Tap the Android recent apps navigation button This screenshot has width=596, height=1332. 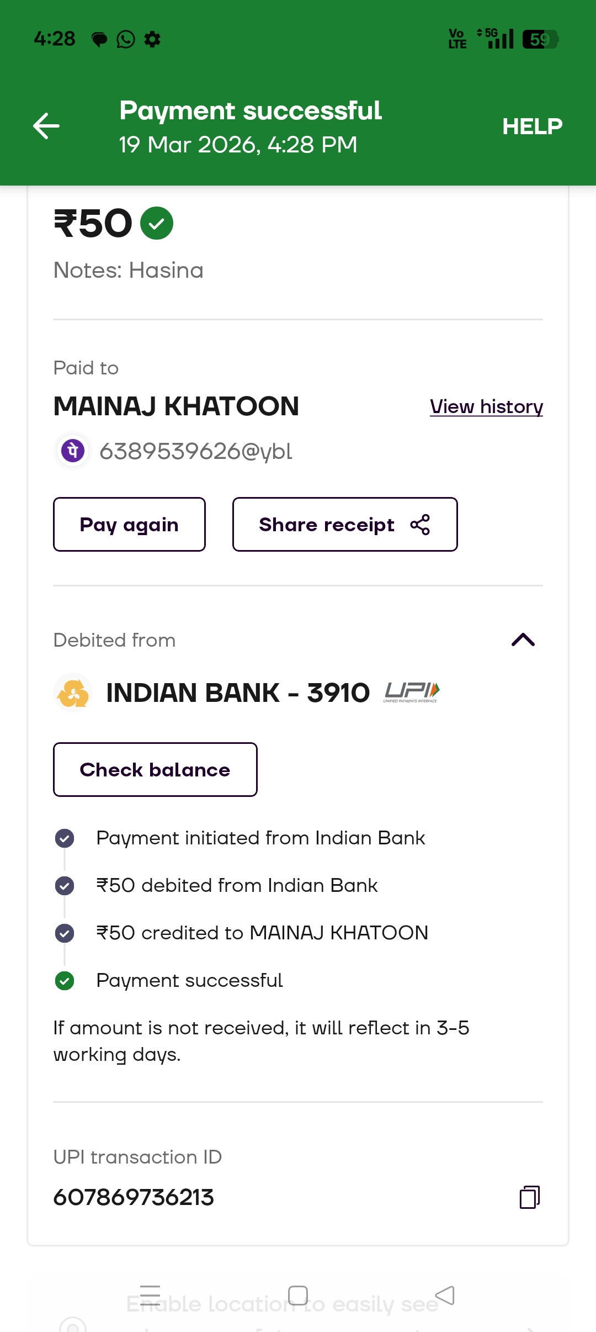(150, 1294)
